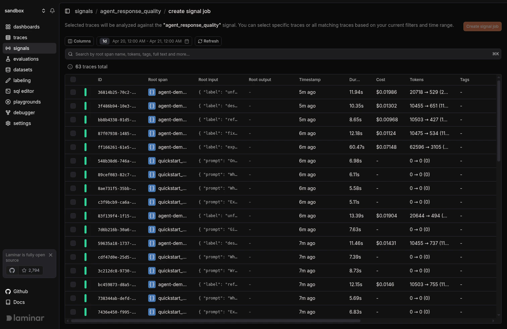This screenshot has height=329, width=507.
Task: Open the datasets section
Action: (22, 70)
